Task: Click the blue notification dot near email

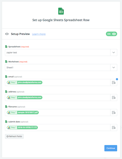Action: tap(117, 79)
